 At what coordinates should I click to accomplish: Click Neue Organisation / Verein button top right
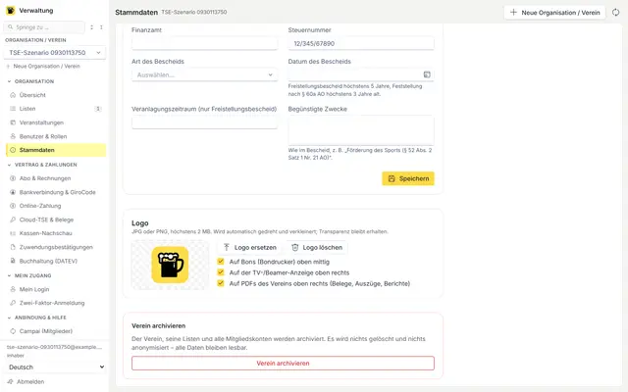[x=554, y=13]
